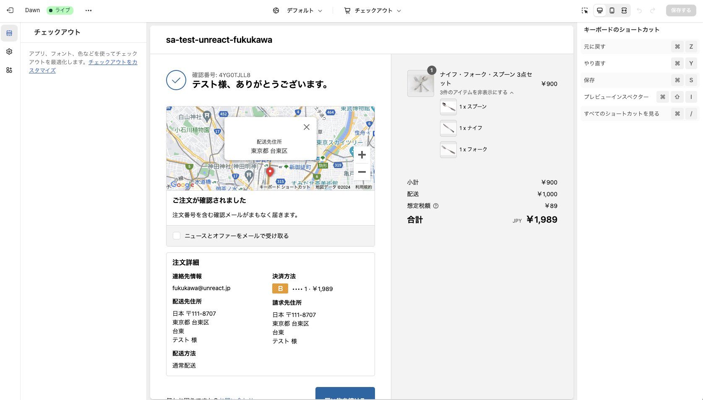
Task: Open the three-dot menu next to ライブ
Action: [89, 10]
